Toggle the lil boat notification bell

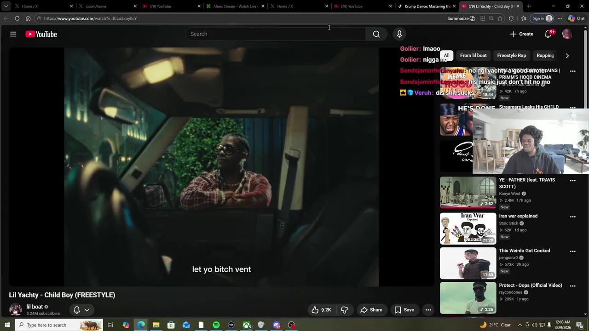click(x=77, y=310)
